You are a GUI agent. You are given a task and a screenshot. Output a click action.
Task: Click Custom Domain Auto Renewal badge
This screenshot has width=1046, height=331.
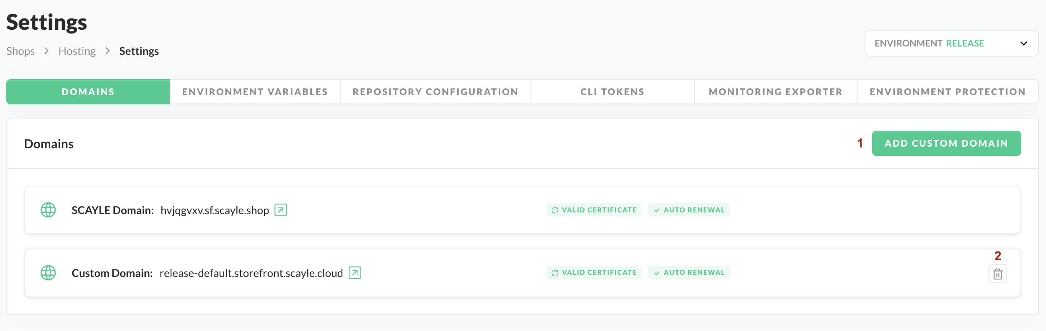[x=689, y=272]
